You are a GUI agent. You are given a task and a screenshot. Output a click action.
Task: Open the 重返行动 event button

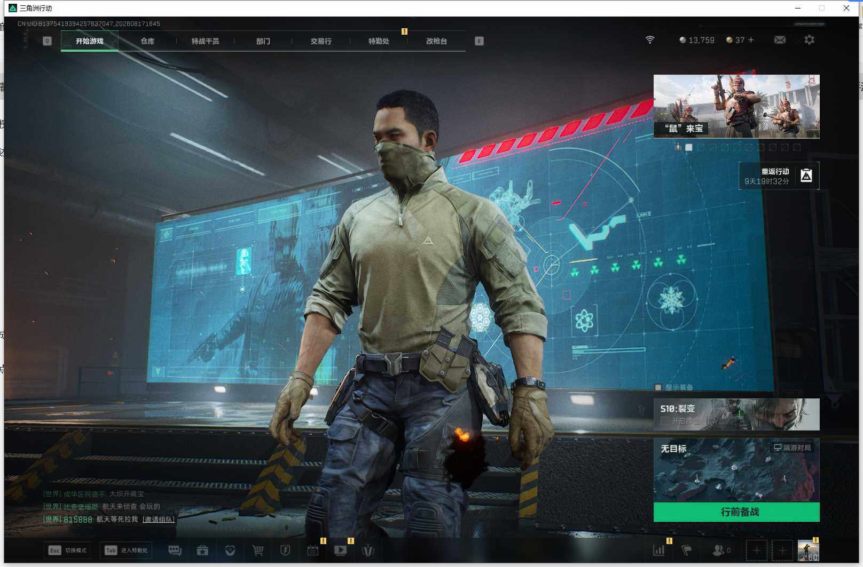pos(779,176)
